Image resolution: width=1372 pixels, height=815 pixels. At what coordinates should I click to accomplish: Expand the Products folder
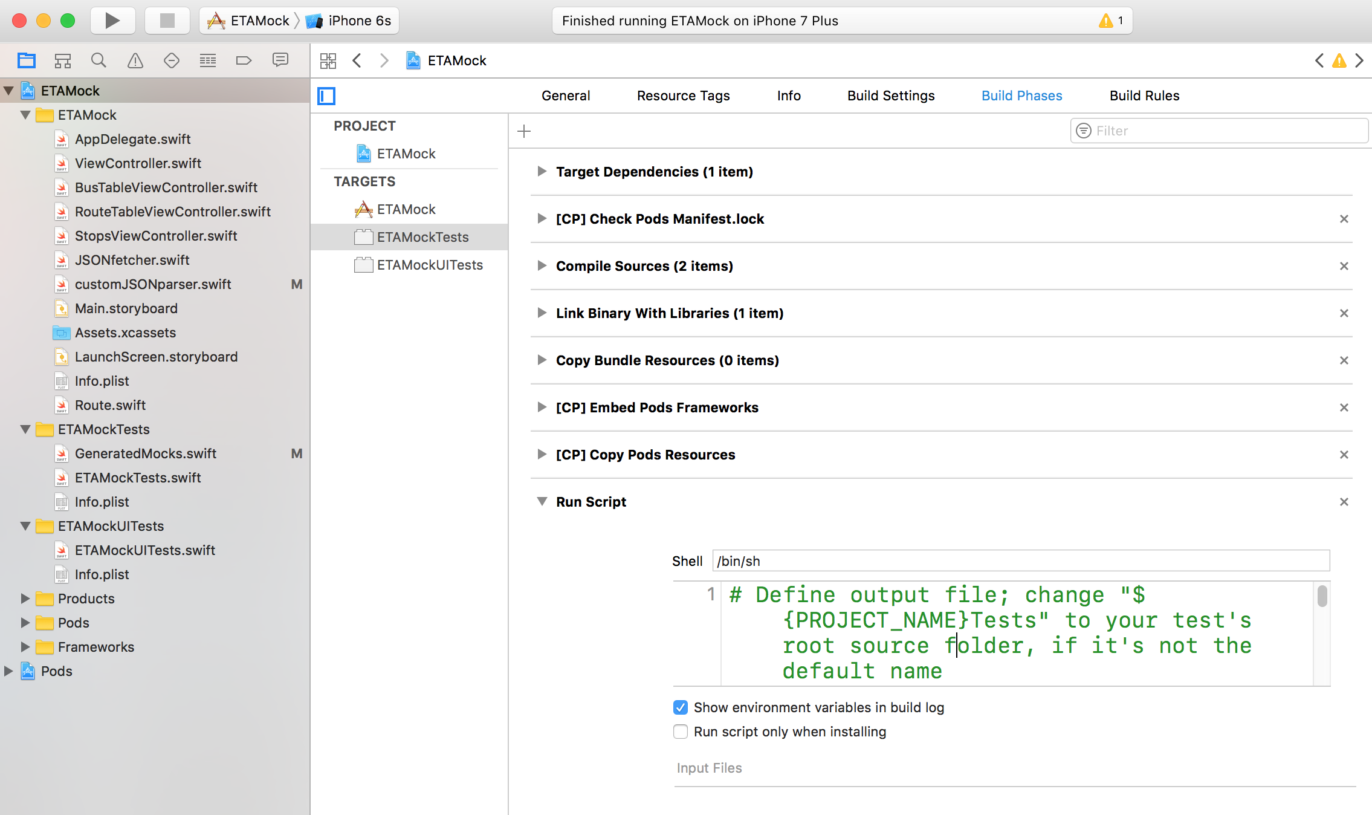click(25, 599)
